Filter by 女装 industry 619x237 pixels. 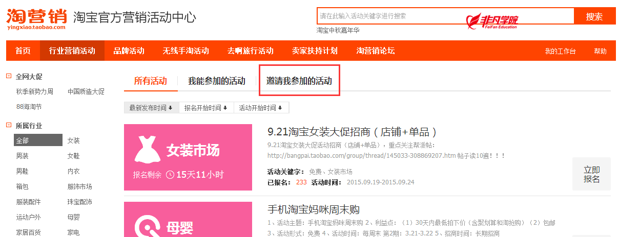(x=74, y=140)
